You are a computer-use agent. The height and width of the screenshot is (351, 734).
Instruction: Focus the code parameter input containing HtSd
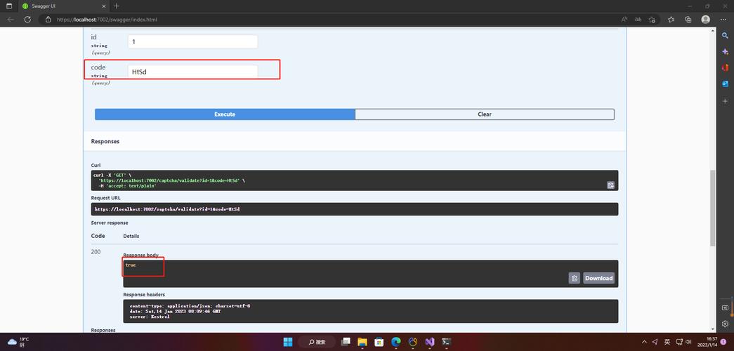pyautogui.click(x=192, y=72)
